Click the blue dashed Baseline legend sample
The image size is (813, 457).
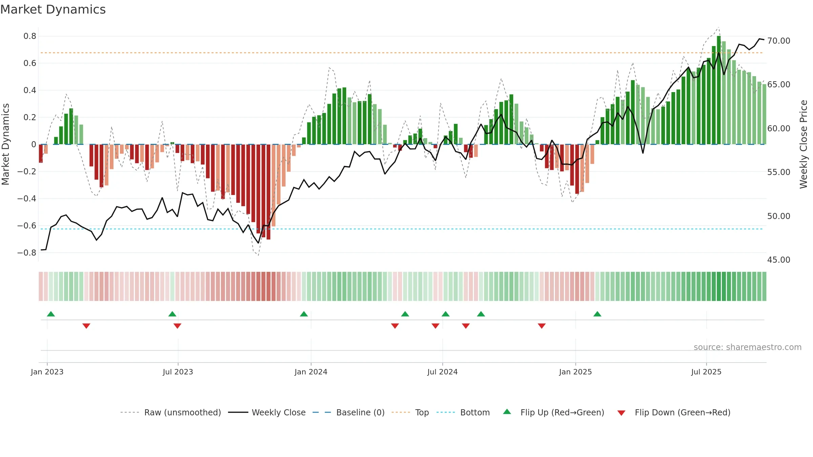pyautogui.click(x=322, y=412)
